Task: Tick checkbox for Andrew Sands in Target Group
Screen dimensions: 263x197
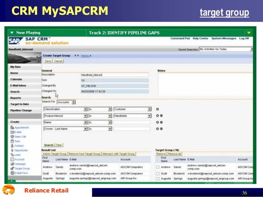Action: coord(157,167)
